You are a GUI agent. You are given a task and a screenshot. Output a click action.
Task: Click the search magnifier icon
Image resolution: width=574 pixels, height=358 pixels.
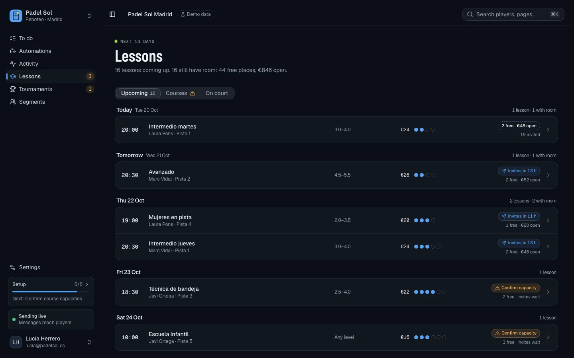point(470,14)
